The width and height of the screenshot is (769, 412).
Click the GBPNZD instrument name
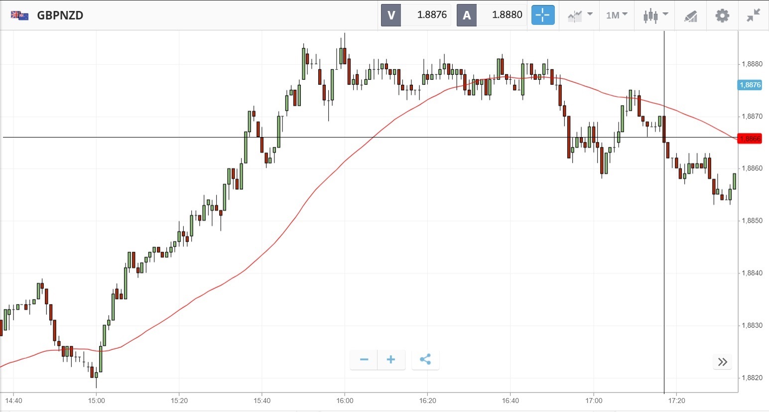[x=60, y=15]
